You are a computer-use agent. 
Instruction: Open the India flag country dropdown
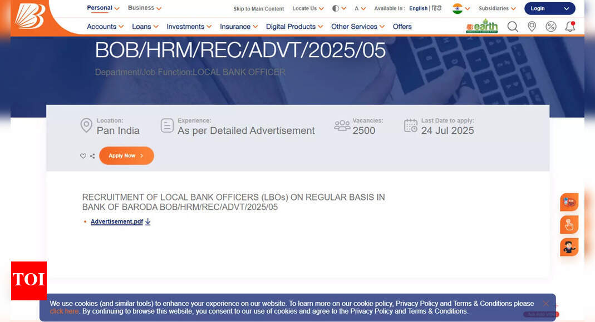(461, 8)
